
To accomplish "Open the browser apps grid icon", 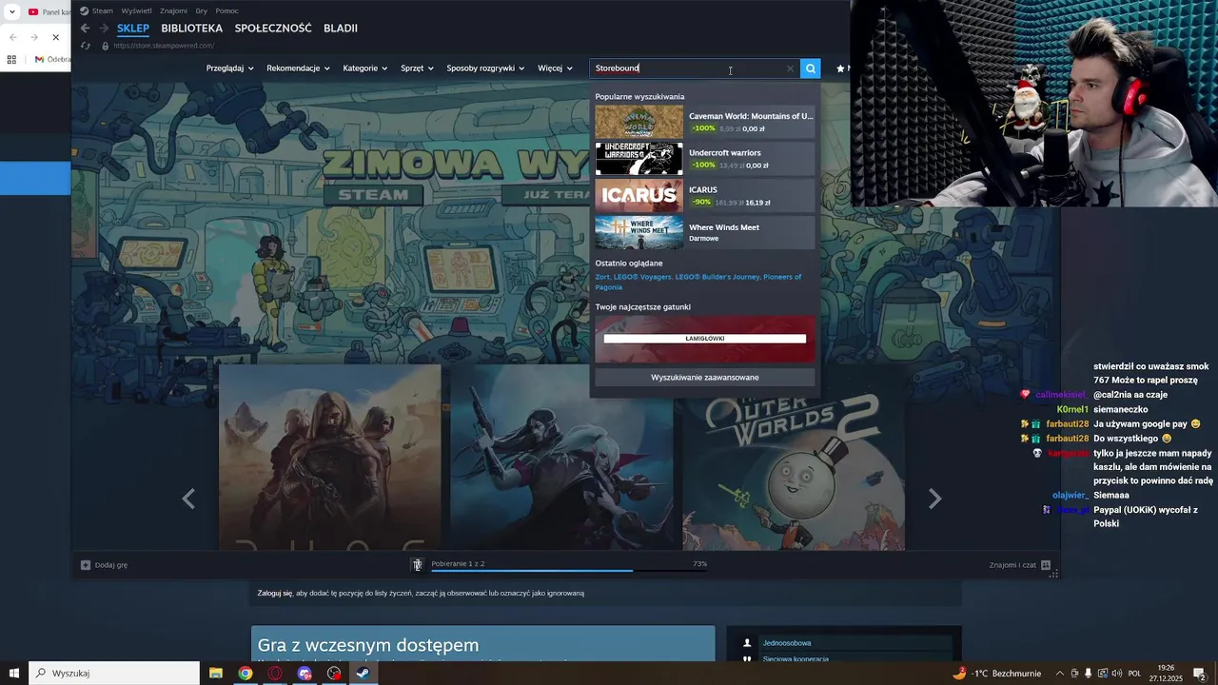I will pyautogui.click(x=11, y=59).
